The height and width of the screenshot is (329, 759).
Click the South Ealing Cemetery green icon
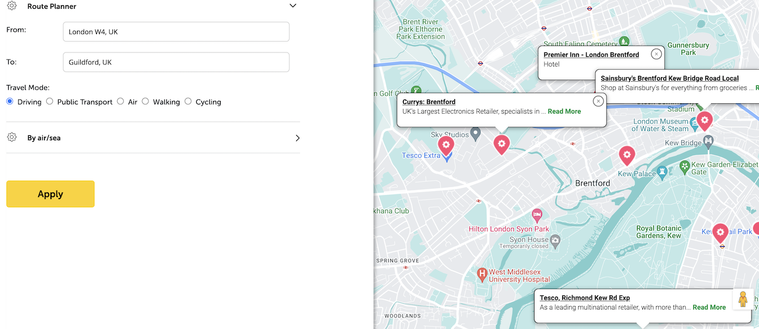pos(625,41)
